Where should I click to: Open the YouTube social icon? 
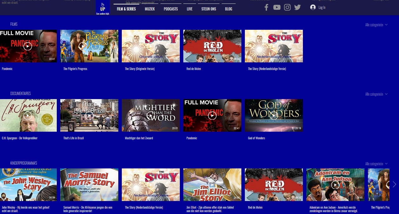tap(277, 7)
